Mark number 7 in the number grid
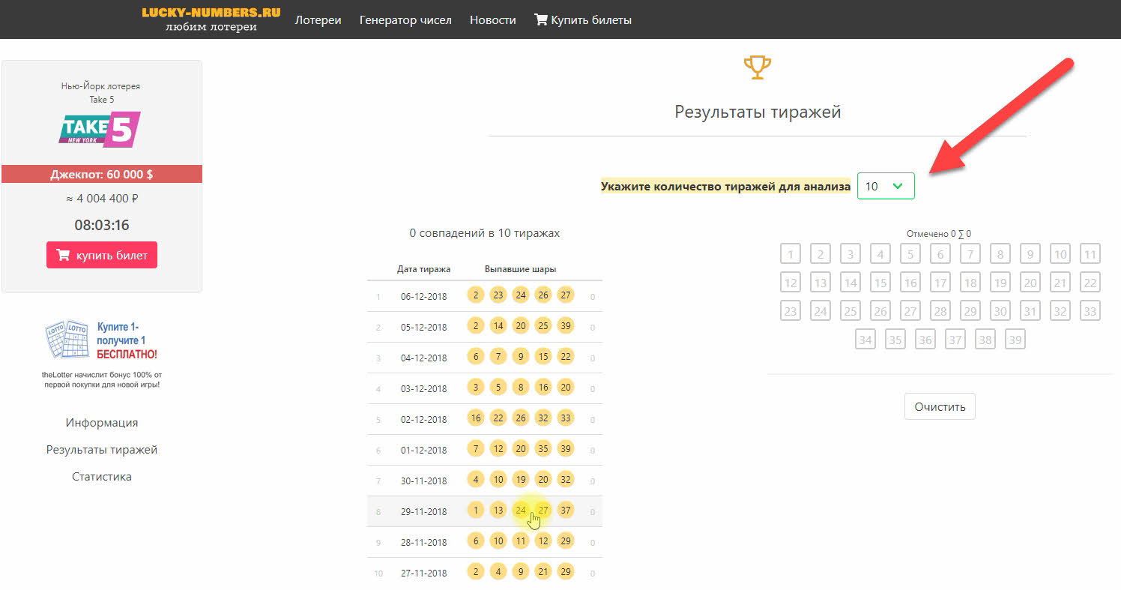Image resolution: width=1121 pixels, height=590 pixels. (x=970, y=253)
